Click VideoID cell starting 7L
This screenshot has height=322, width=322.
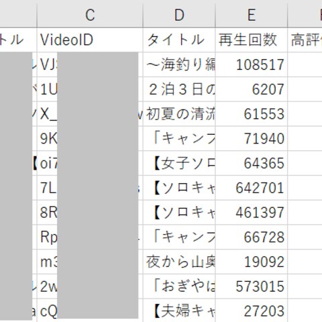point(90,188)
